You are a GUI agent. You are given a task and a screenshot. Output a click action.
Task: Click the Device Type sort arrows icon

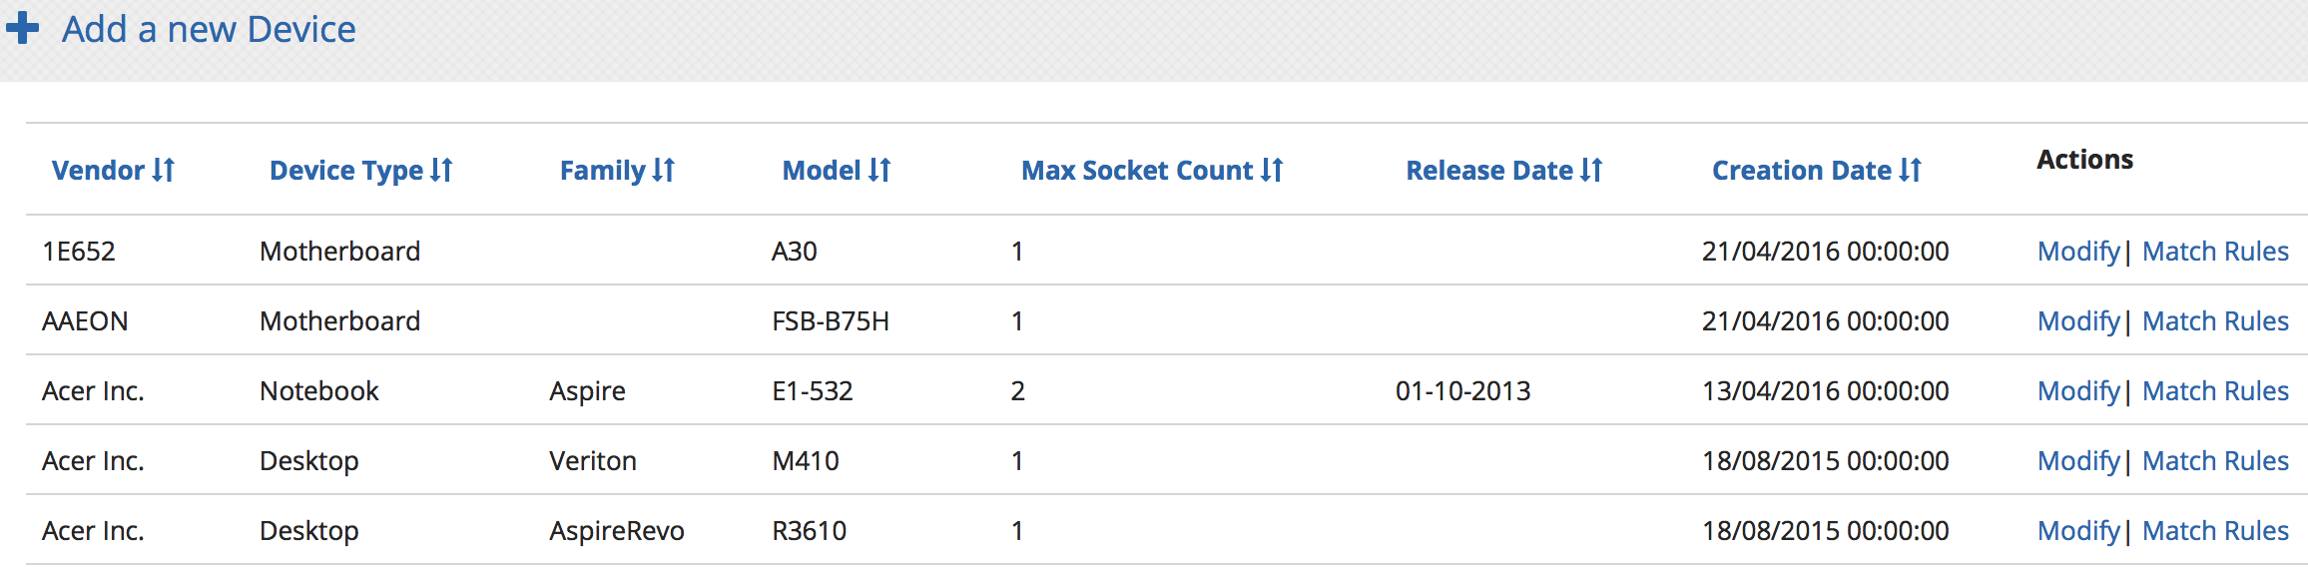point(442,171)
